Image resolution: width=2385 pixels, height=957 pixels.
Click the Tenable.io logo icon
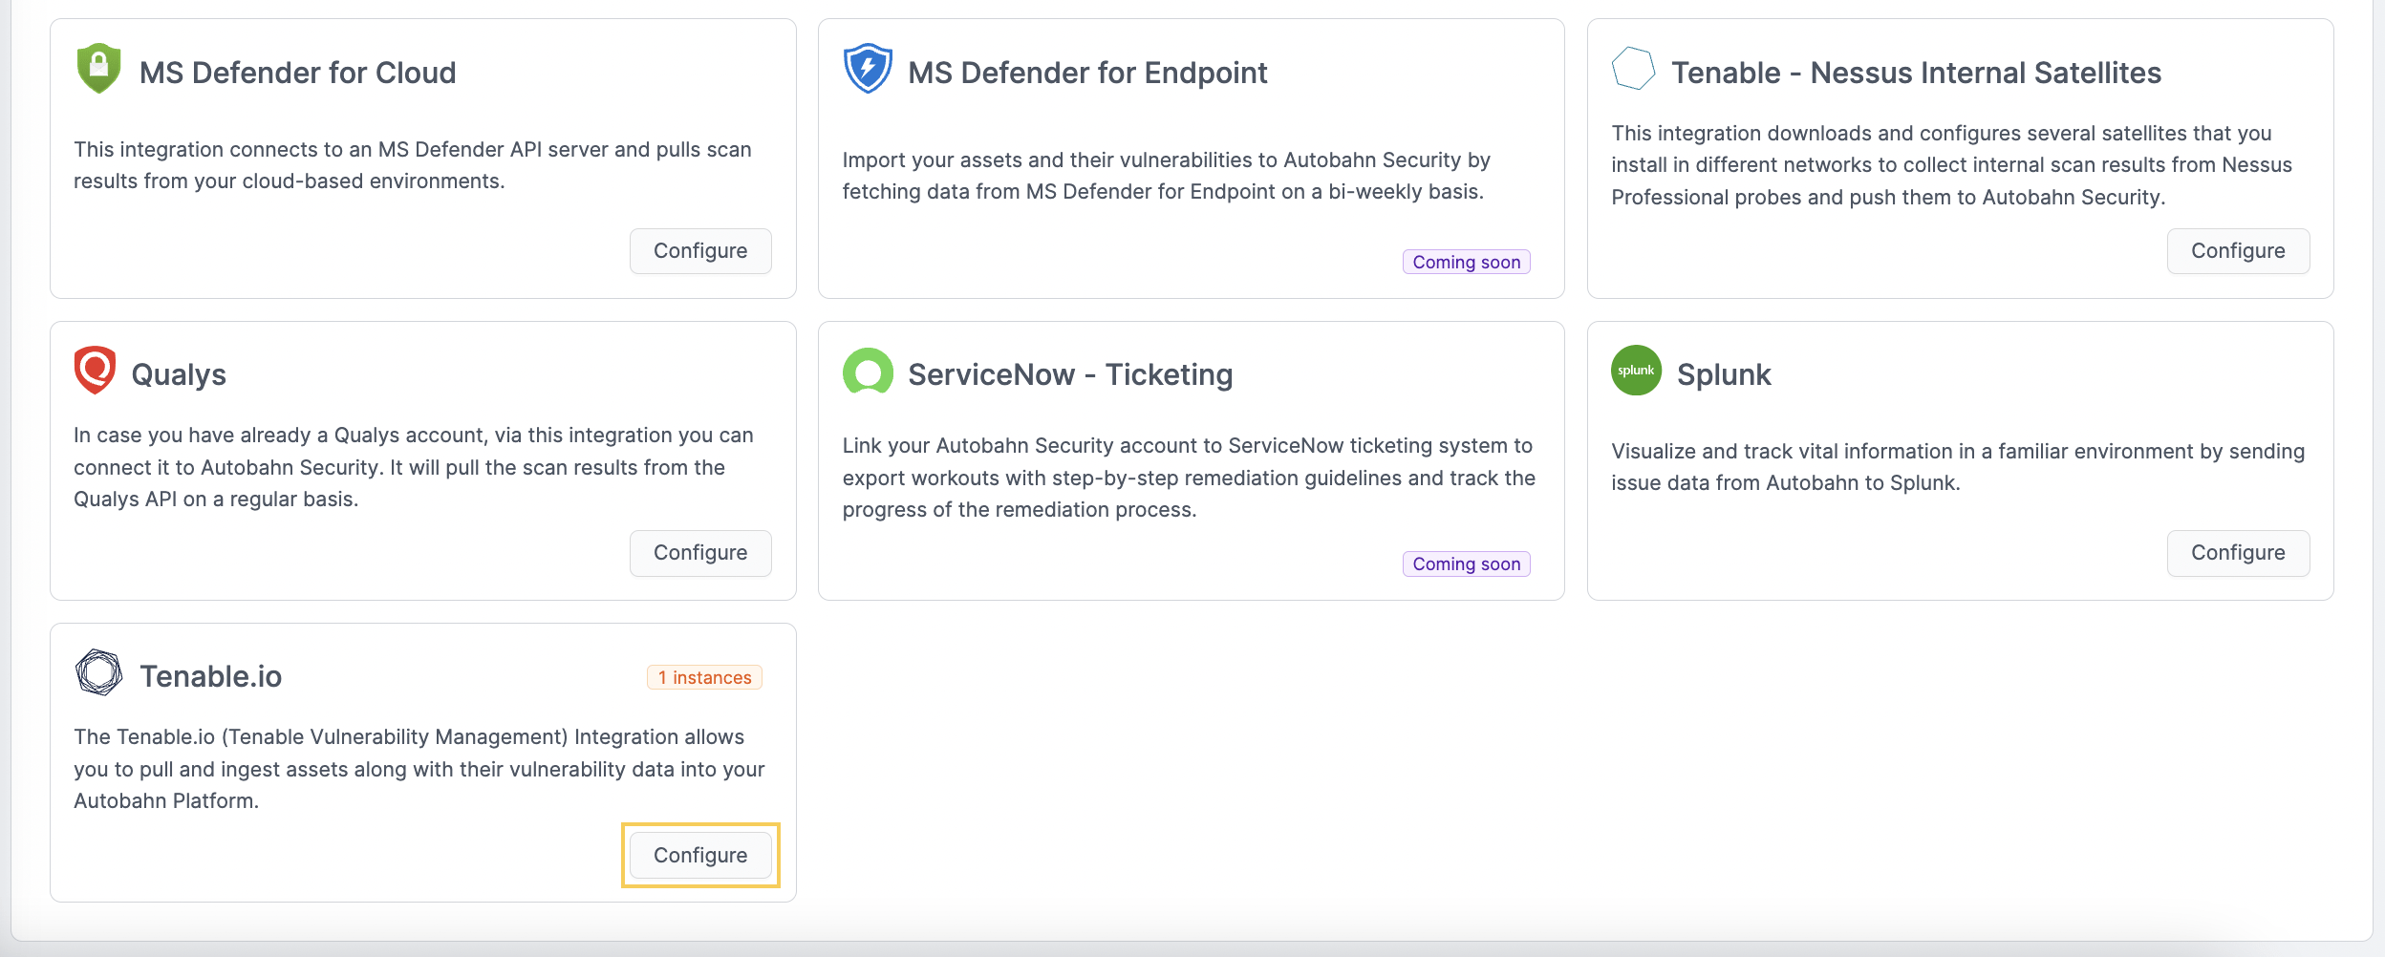pos(98,672)
